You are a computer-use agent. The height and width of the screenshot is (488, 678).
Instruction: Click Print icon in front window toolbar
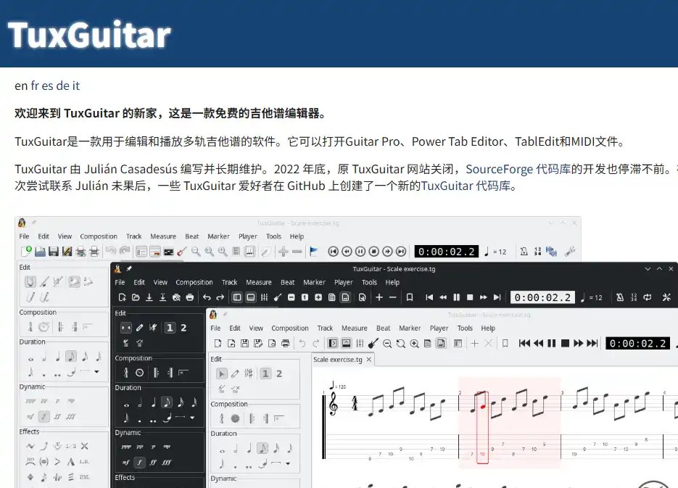click(x=286, y=344)
